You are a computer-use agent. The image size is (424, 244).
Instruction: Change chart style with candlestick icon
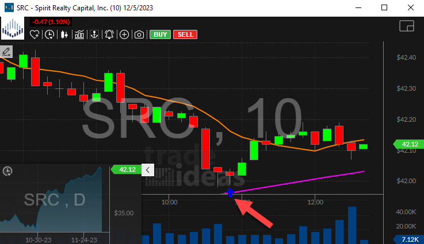click(64, 34)
